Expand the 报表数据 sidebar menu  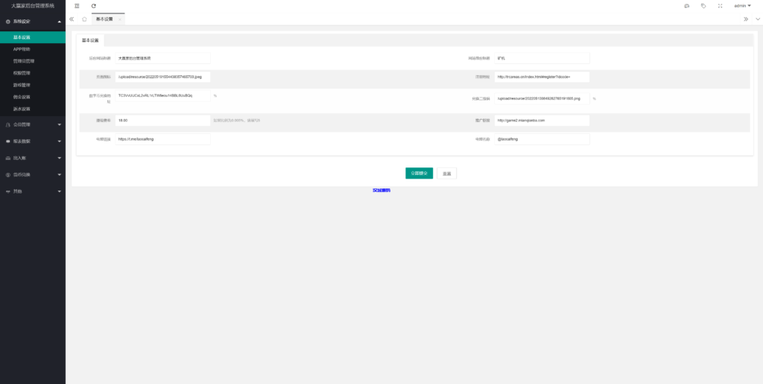(x=32, y=141)
